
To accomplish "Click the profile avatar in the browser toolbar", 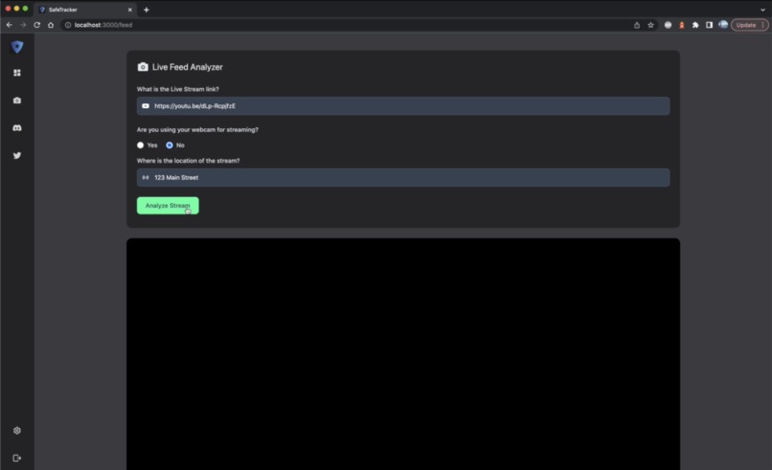I will [x=723, y=25].
